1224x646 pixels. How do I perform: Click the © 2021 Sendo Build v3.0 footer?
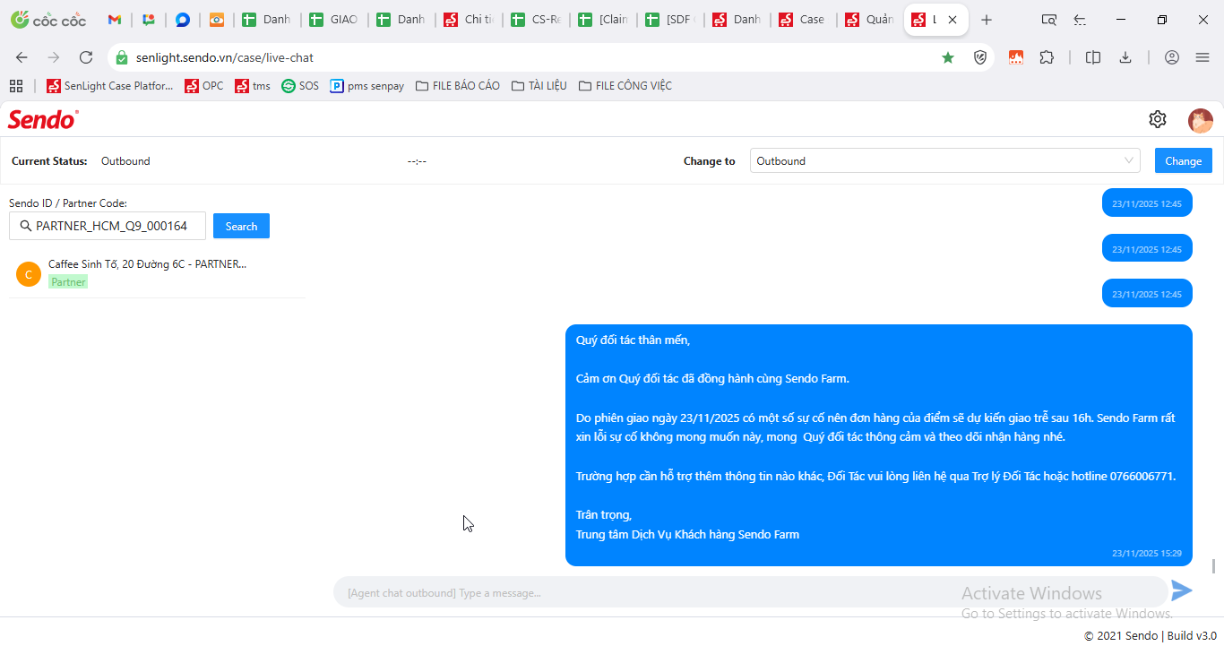click(1151, 635)
